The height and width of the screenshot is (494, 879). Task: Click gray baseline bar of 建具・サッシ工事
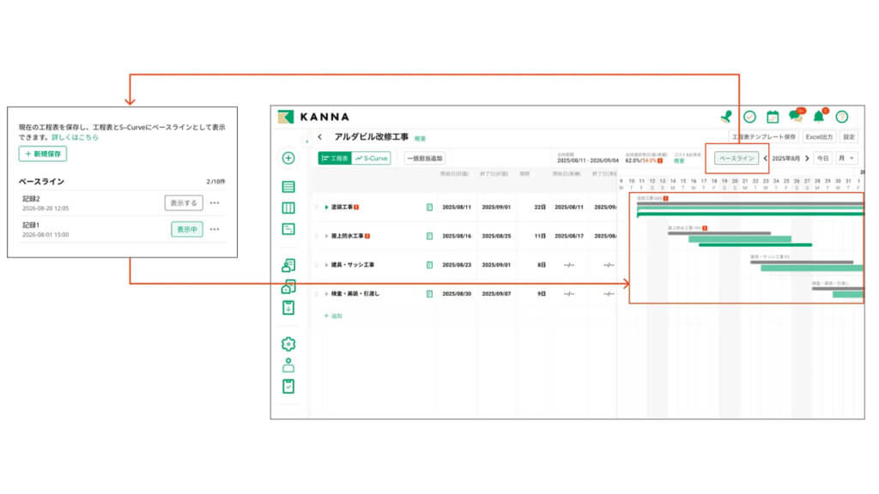coord(802,262)
